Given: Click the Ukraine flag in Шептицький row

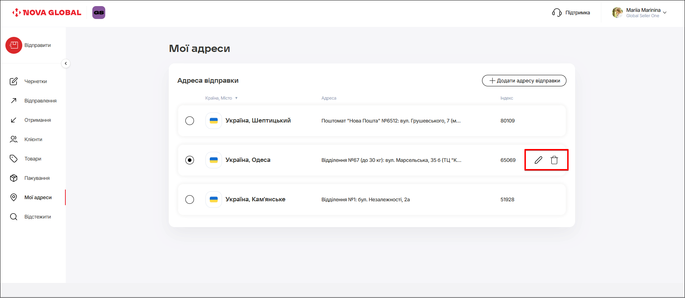Looking at the screenshot, I should point(214,121).
